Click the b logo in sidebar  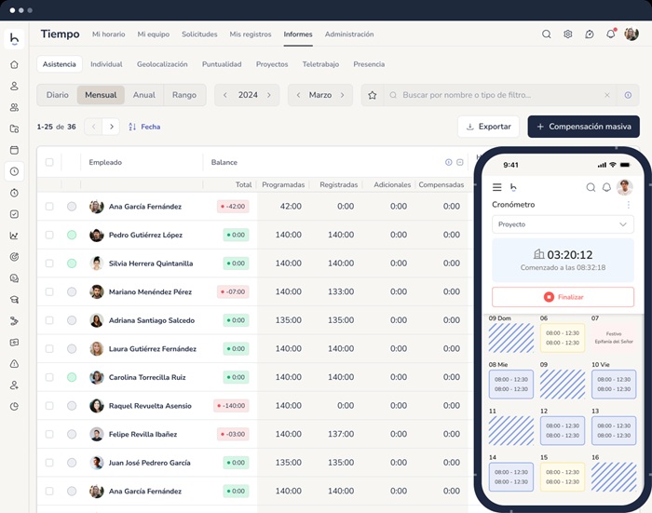[14, 39]
